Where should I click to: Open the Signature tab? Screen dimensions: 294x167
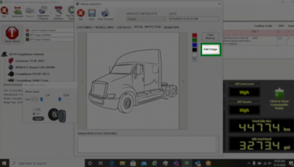[171, 27]
